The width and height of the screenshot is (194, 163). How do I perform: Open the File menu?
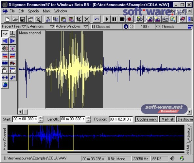point(12,11)
